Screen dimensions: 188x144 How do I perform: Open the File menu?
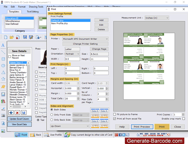(x=6, y=7)
